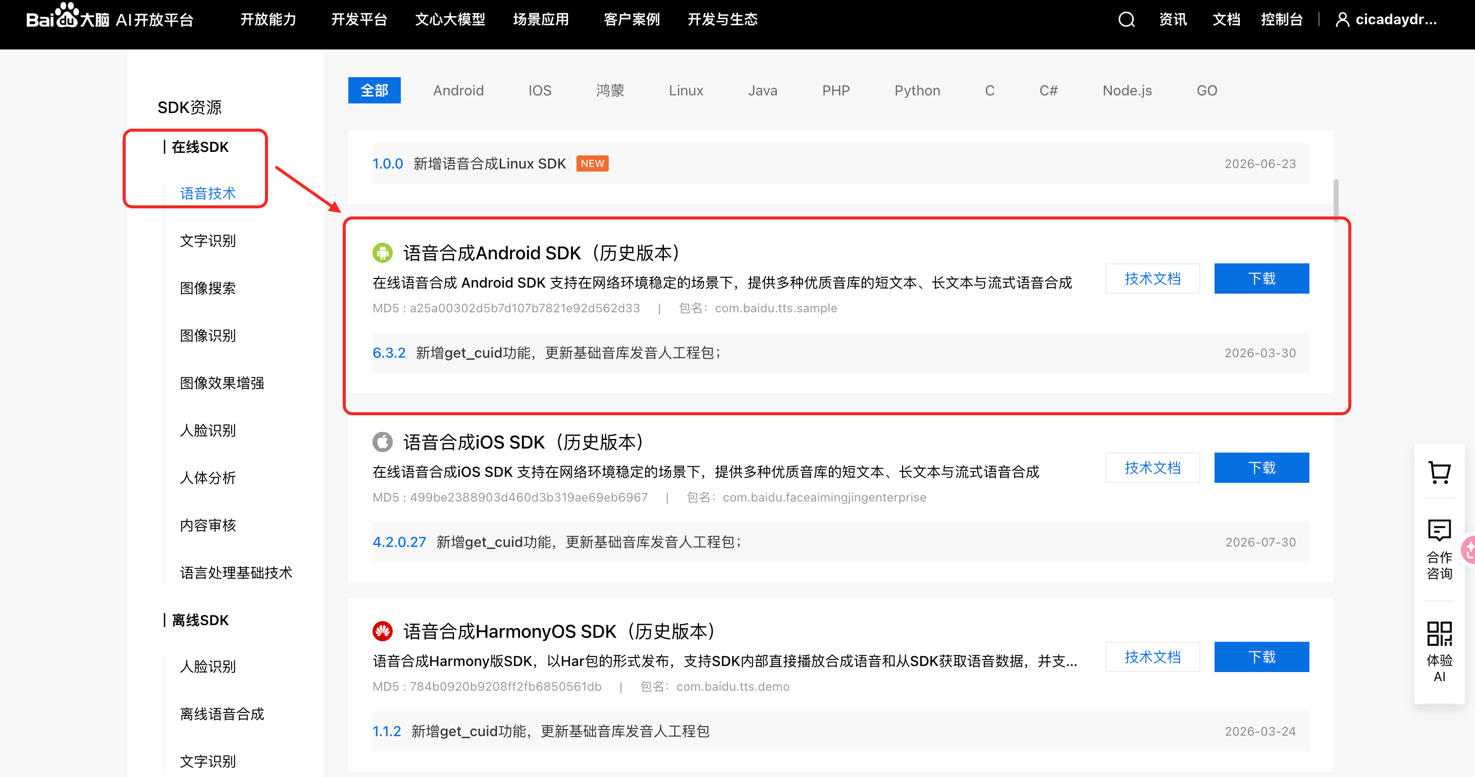This screenshot has height=777, width=1475.
Task: Open the 客户案例 menu
Action: pyautogui.click(x=631, y=20)
